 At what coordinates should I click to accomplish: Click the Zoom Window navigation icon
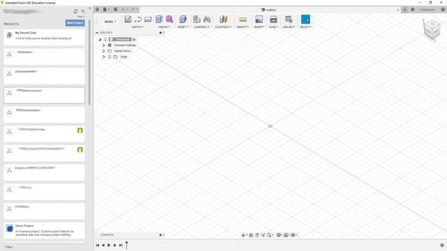tap(263, 235)
